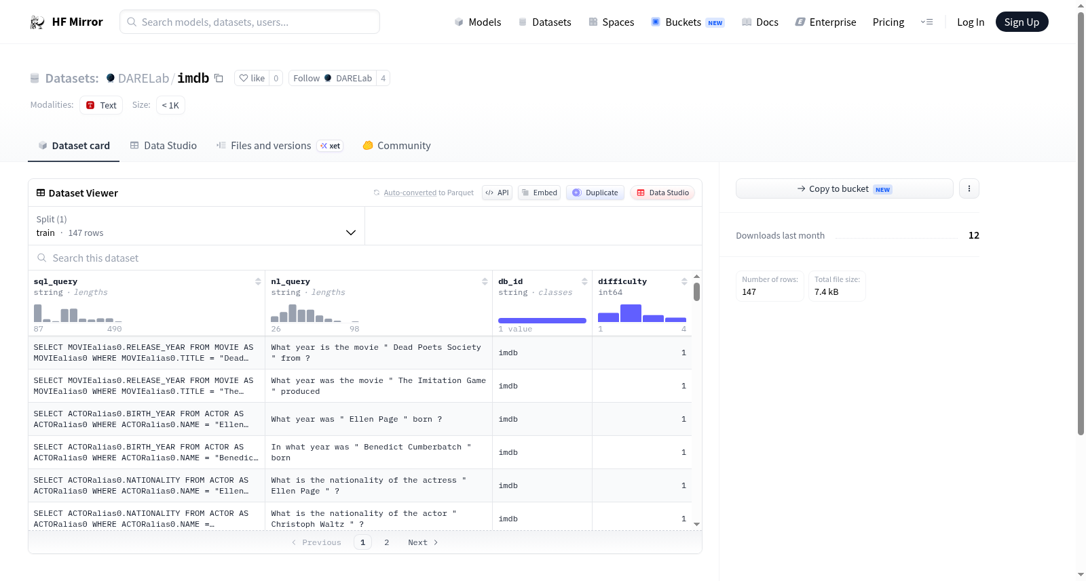
Task: Copy the dataset name with the copy icon
Action: click(x=219, y=78)
